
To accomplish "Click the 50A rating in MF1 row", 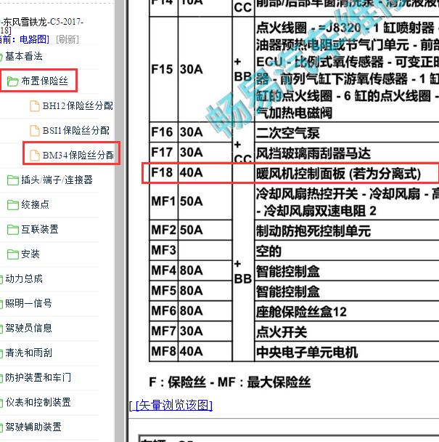I will tap(205, 201).
